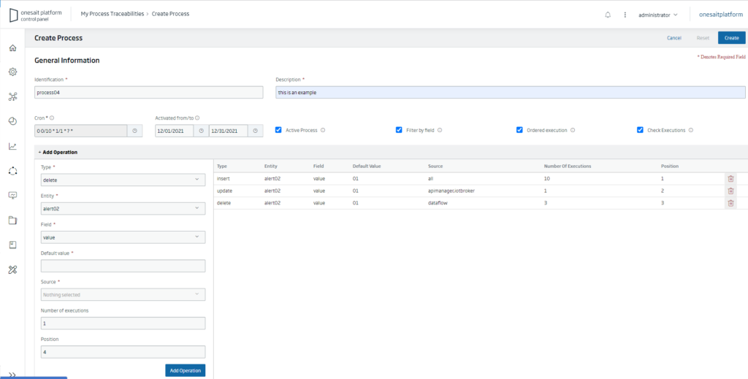Open the vertical three-dots menu
The width and height of the screenshot is (748, 379).
pyautogui.click(x=625, y=15)
